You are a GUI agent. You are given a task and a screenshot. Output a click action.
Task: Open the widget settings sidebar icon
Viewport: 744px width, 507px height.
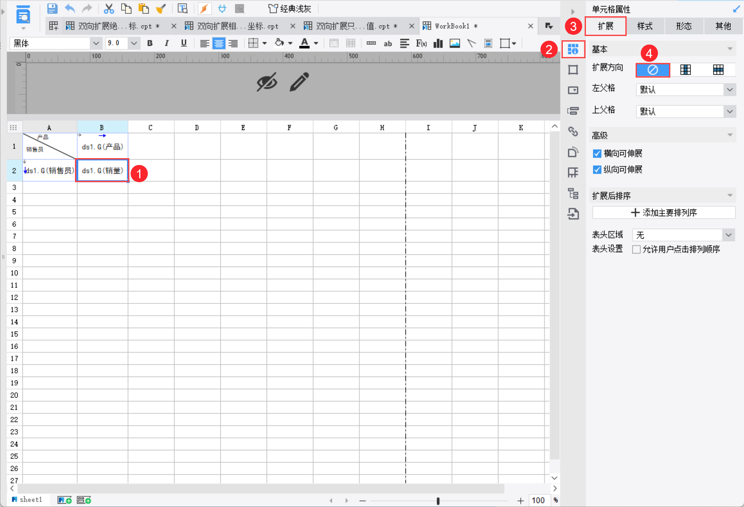(x=573, y=90)
